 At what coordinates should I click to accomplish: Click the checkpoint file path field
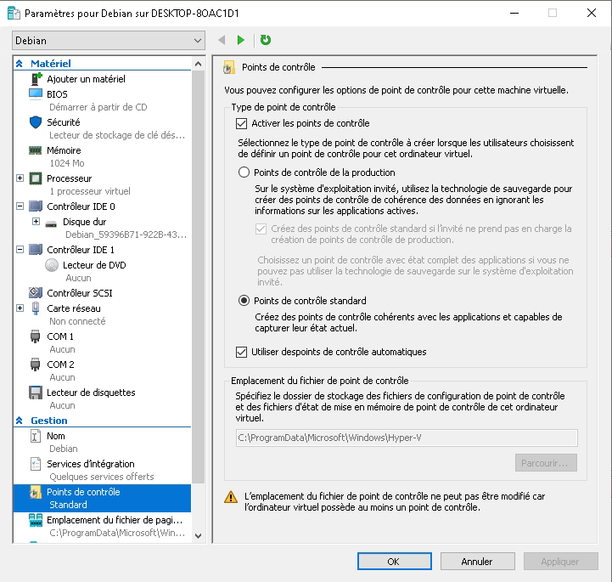[406, 438]
